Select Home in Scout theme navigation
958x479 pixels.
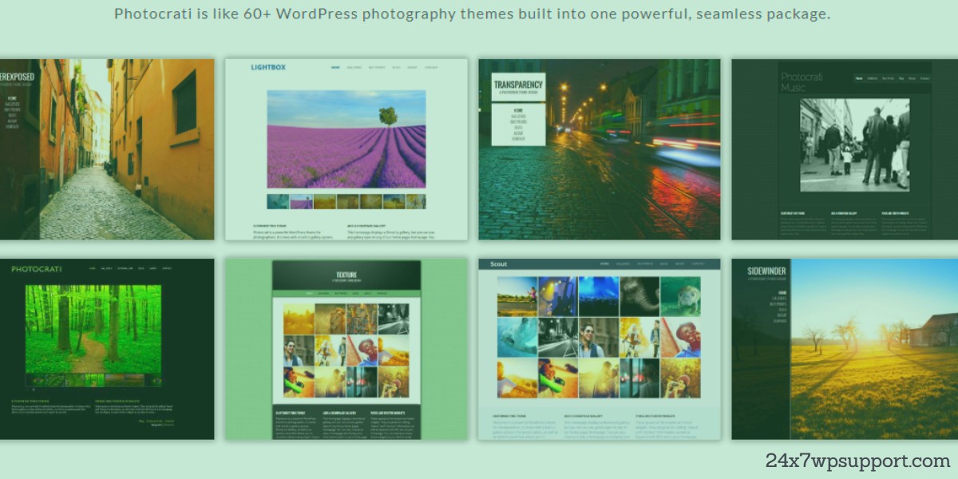604,263
